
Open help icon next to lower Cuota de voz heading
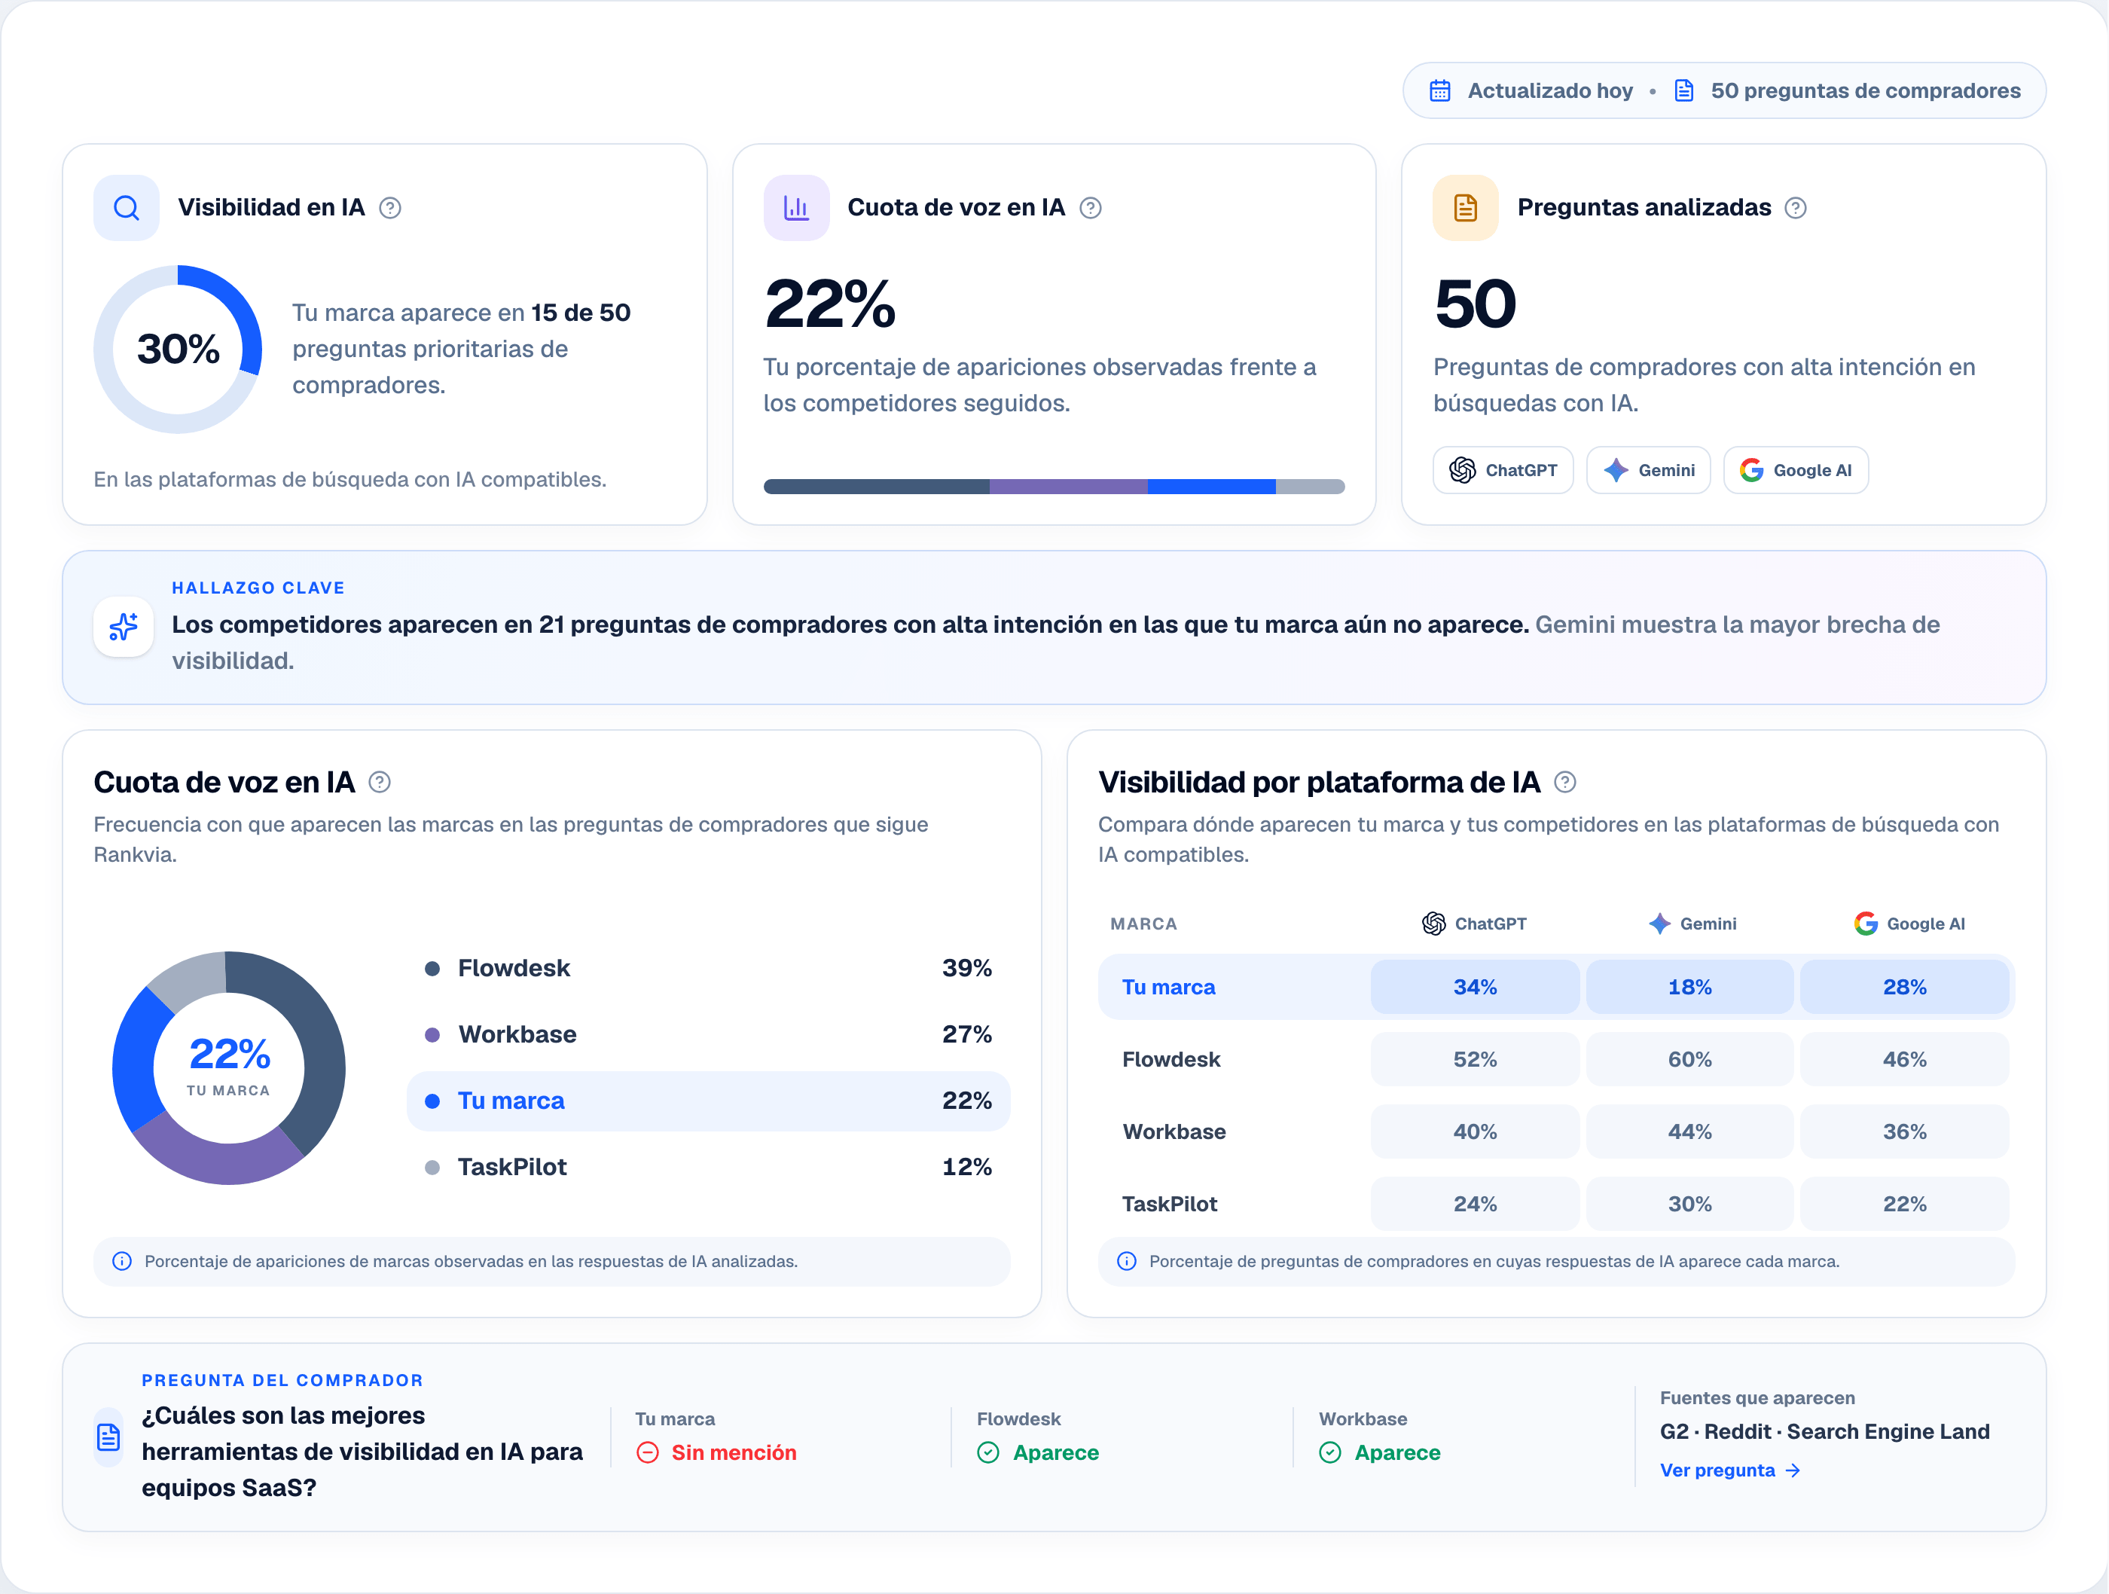[380, 783]
